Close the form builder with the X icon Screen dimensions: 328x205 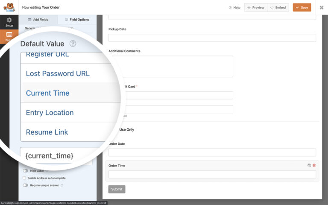322,8
